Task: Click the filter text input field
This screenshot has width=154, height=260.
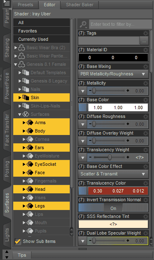Action: pyautogui.click(x=120, y=24)
